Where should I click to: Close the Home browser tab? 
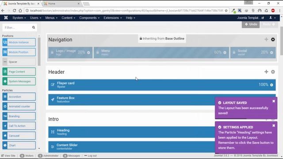(x=79, y=4)
